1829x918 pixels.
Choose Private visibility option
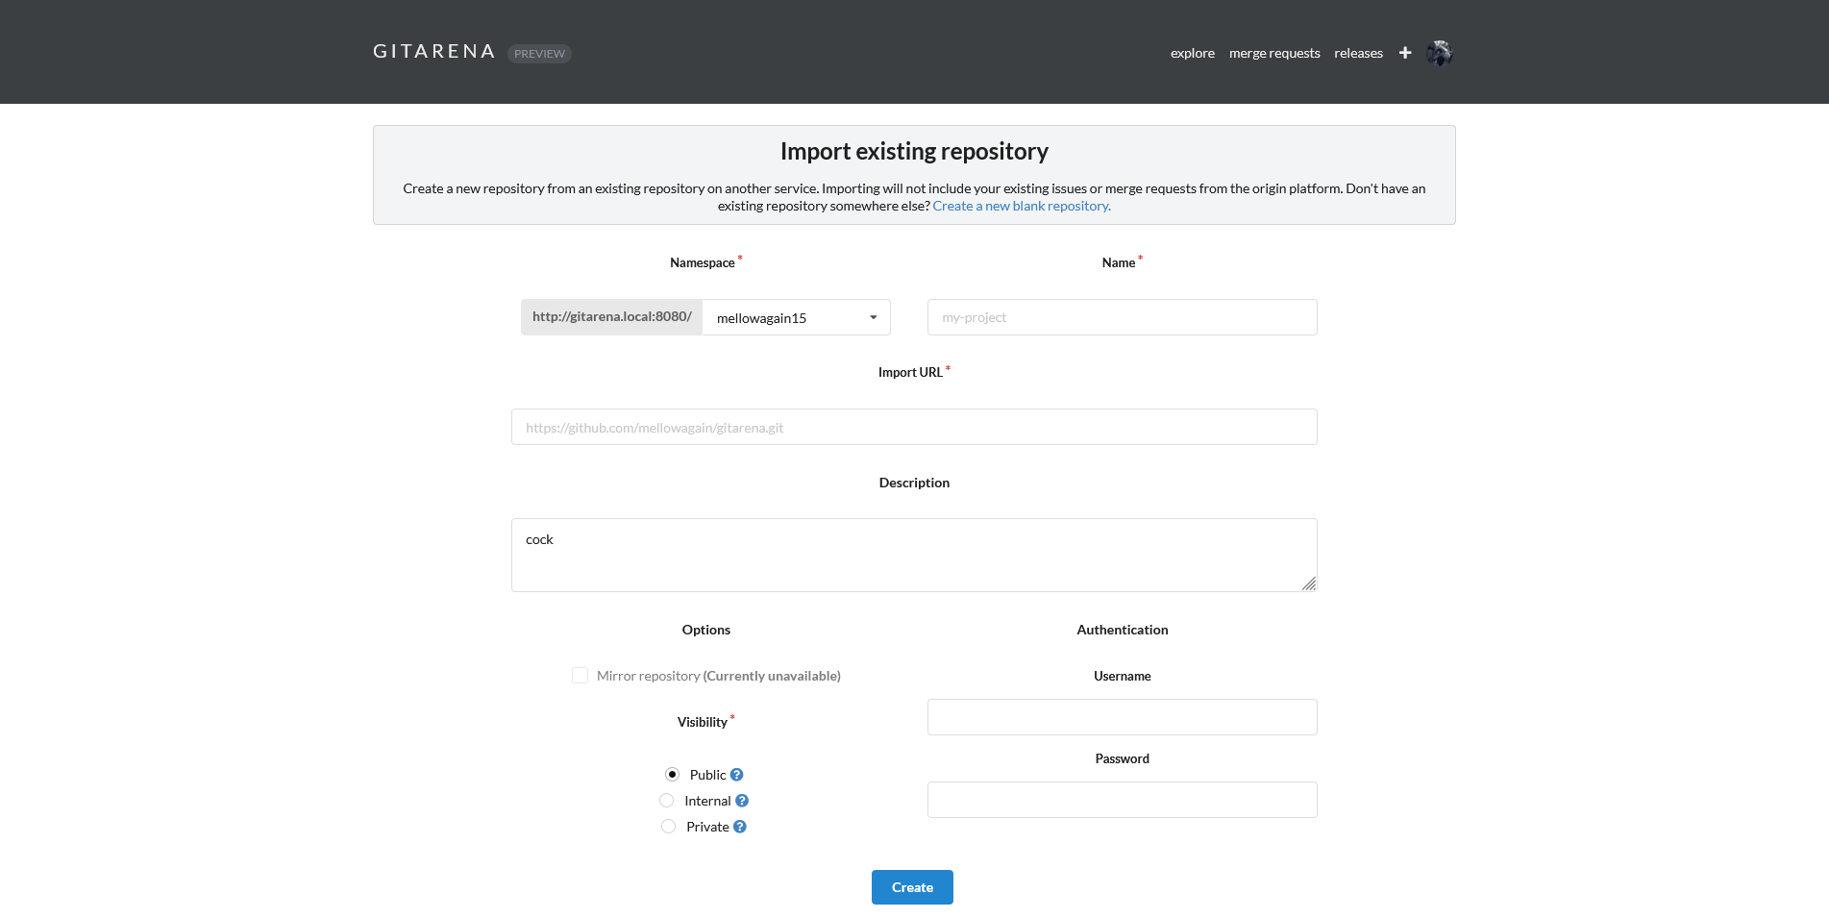pos(669,827)
